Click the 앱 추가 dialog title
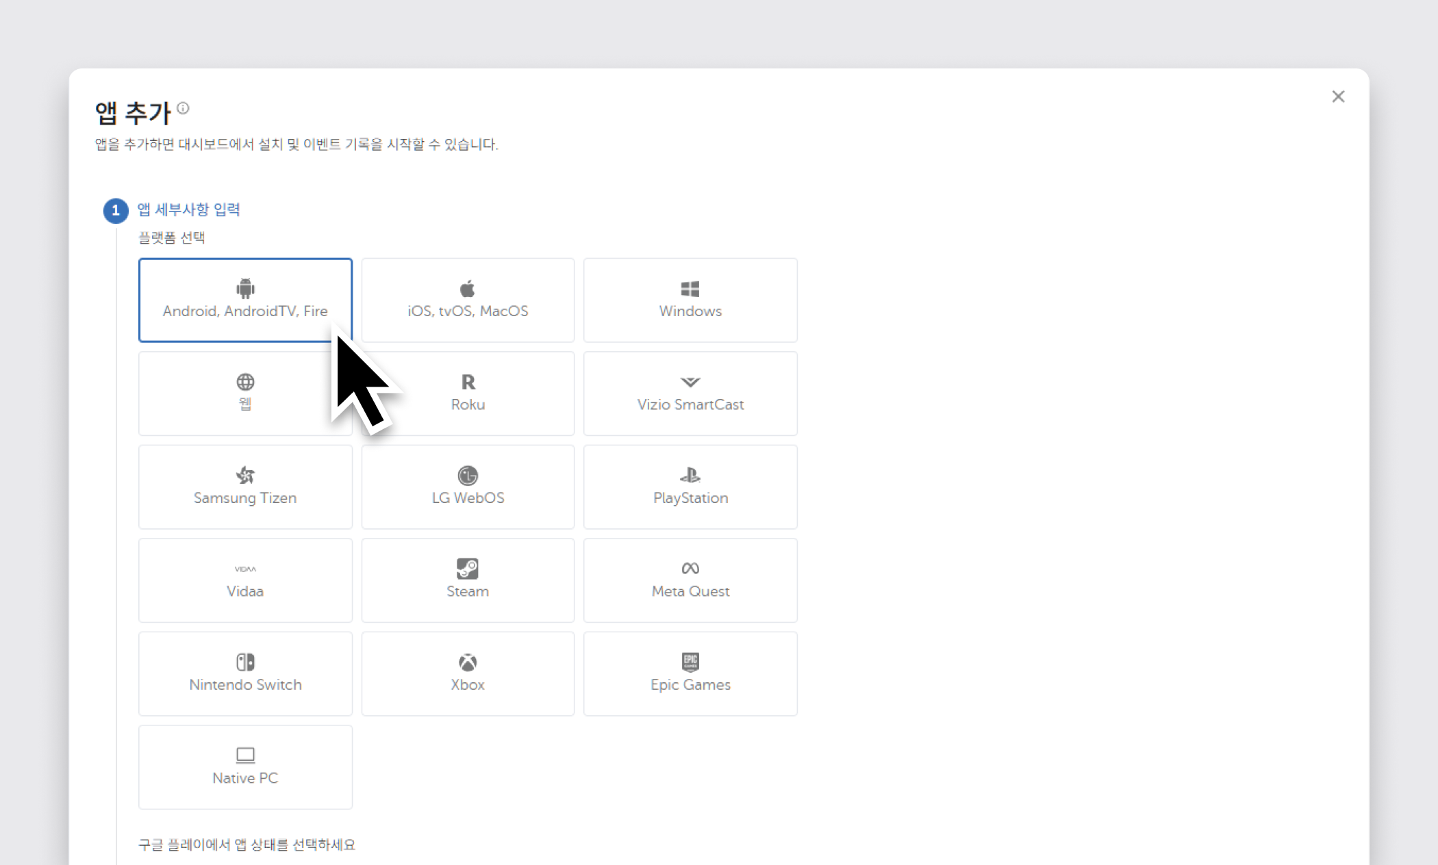The width and height of the screenshot is (1438, 865). coord(132,113)
